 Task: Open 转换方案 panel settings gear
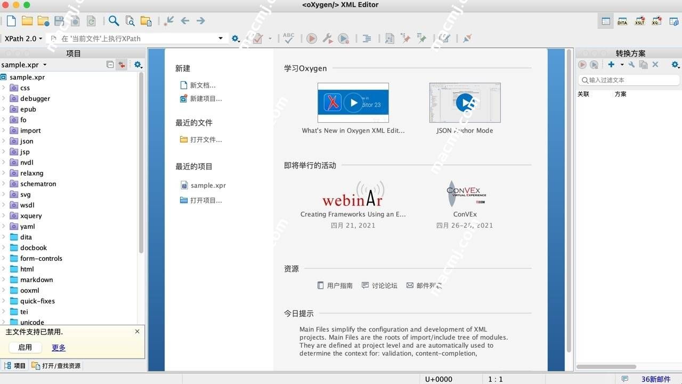coord(675,65)
